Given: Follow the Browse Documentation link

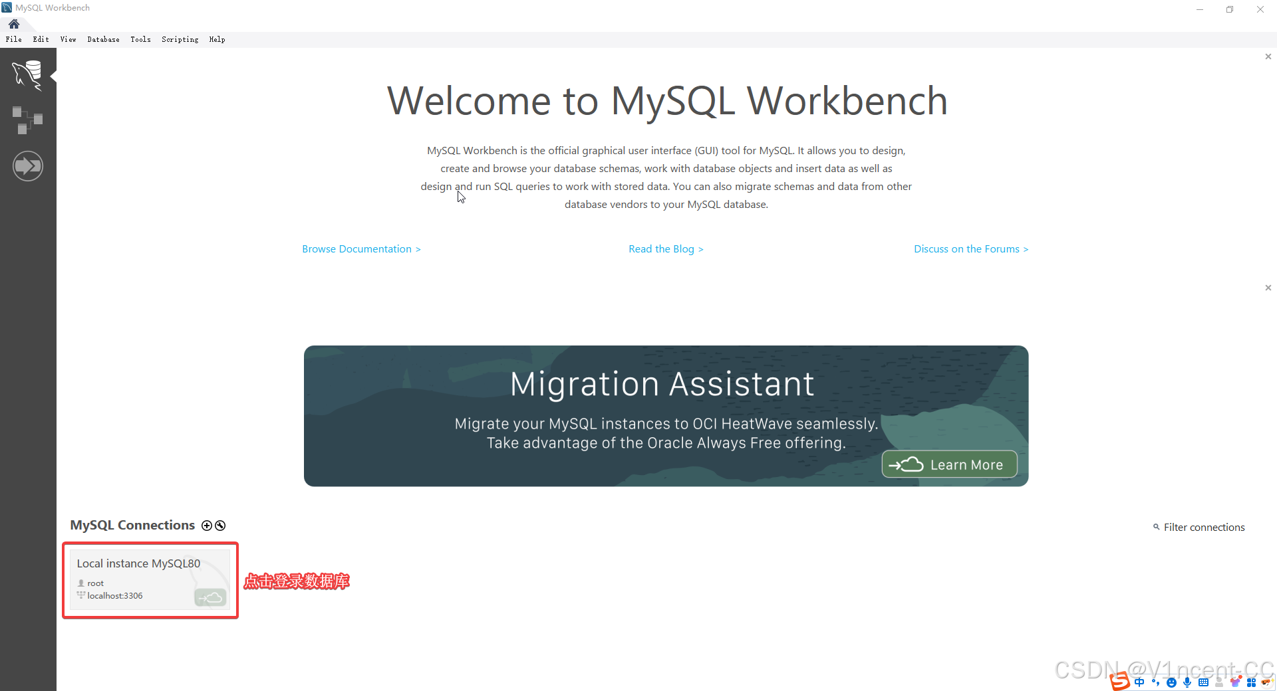Looking at the screenshot, I should (x=361, y=248).
